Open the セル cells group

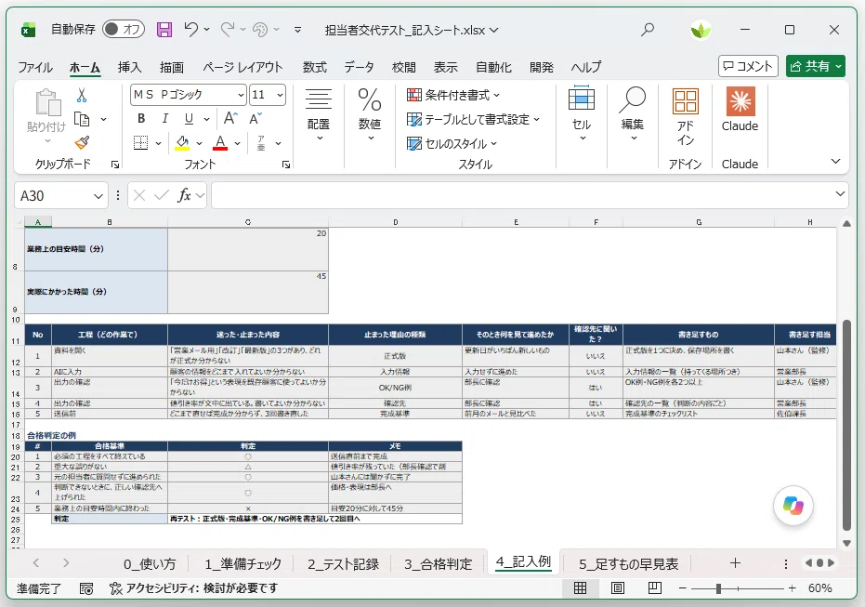(x=582, y=114)
